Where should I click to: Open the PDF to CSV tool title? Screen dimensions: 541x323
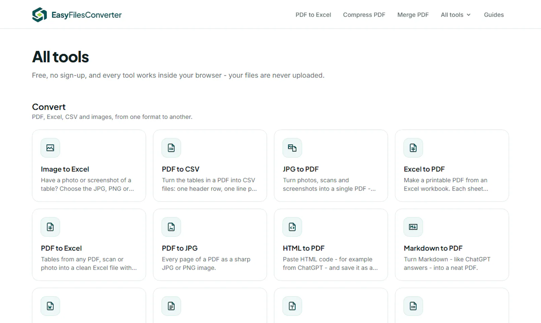(181, 169)
